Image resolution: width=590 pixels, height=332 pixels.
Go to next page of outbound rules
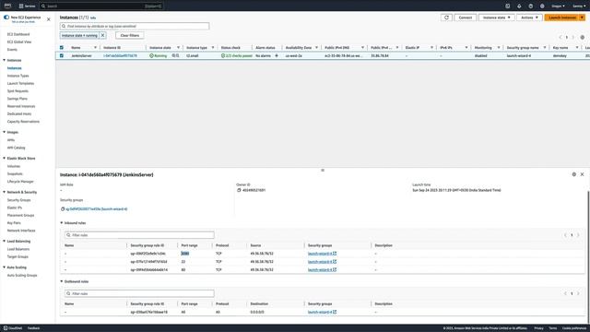click(578, 293)
